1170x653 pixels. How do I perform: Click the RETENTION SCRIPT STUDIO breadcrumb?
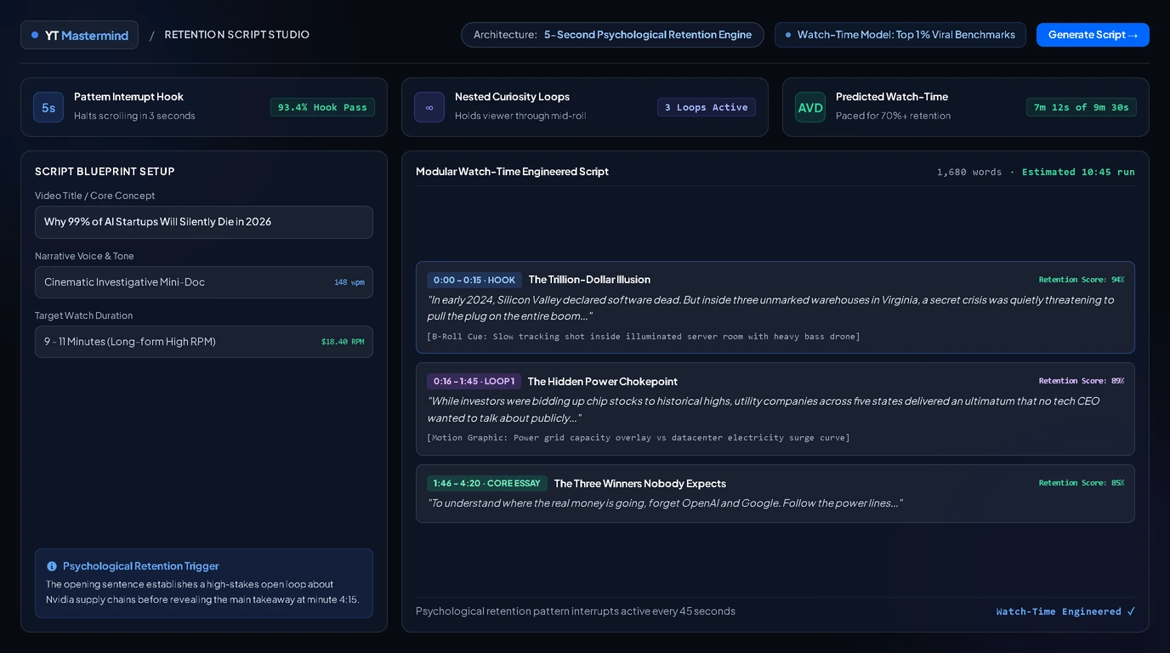click(x=237, y=35)
